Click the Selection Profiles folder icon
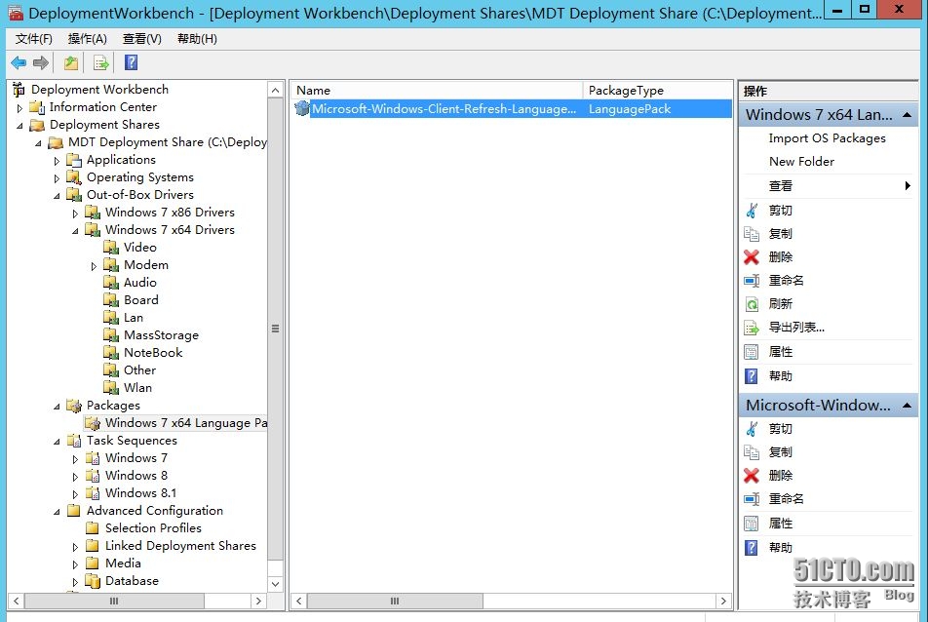Screen dimensions: 928x622 93,527
